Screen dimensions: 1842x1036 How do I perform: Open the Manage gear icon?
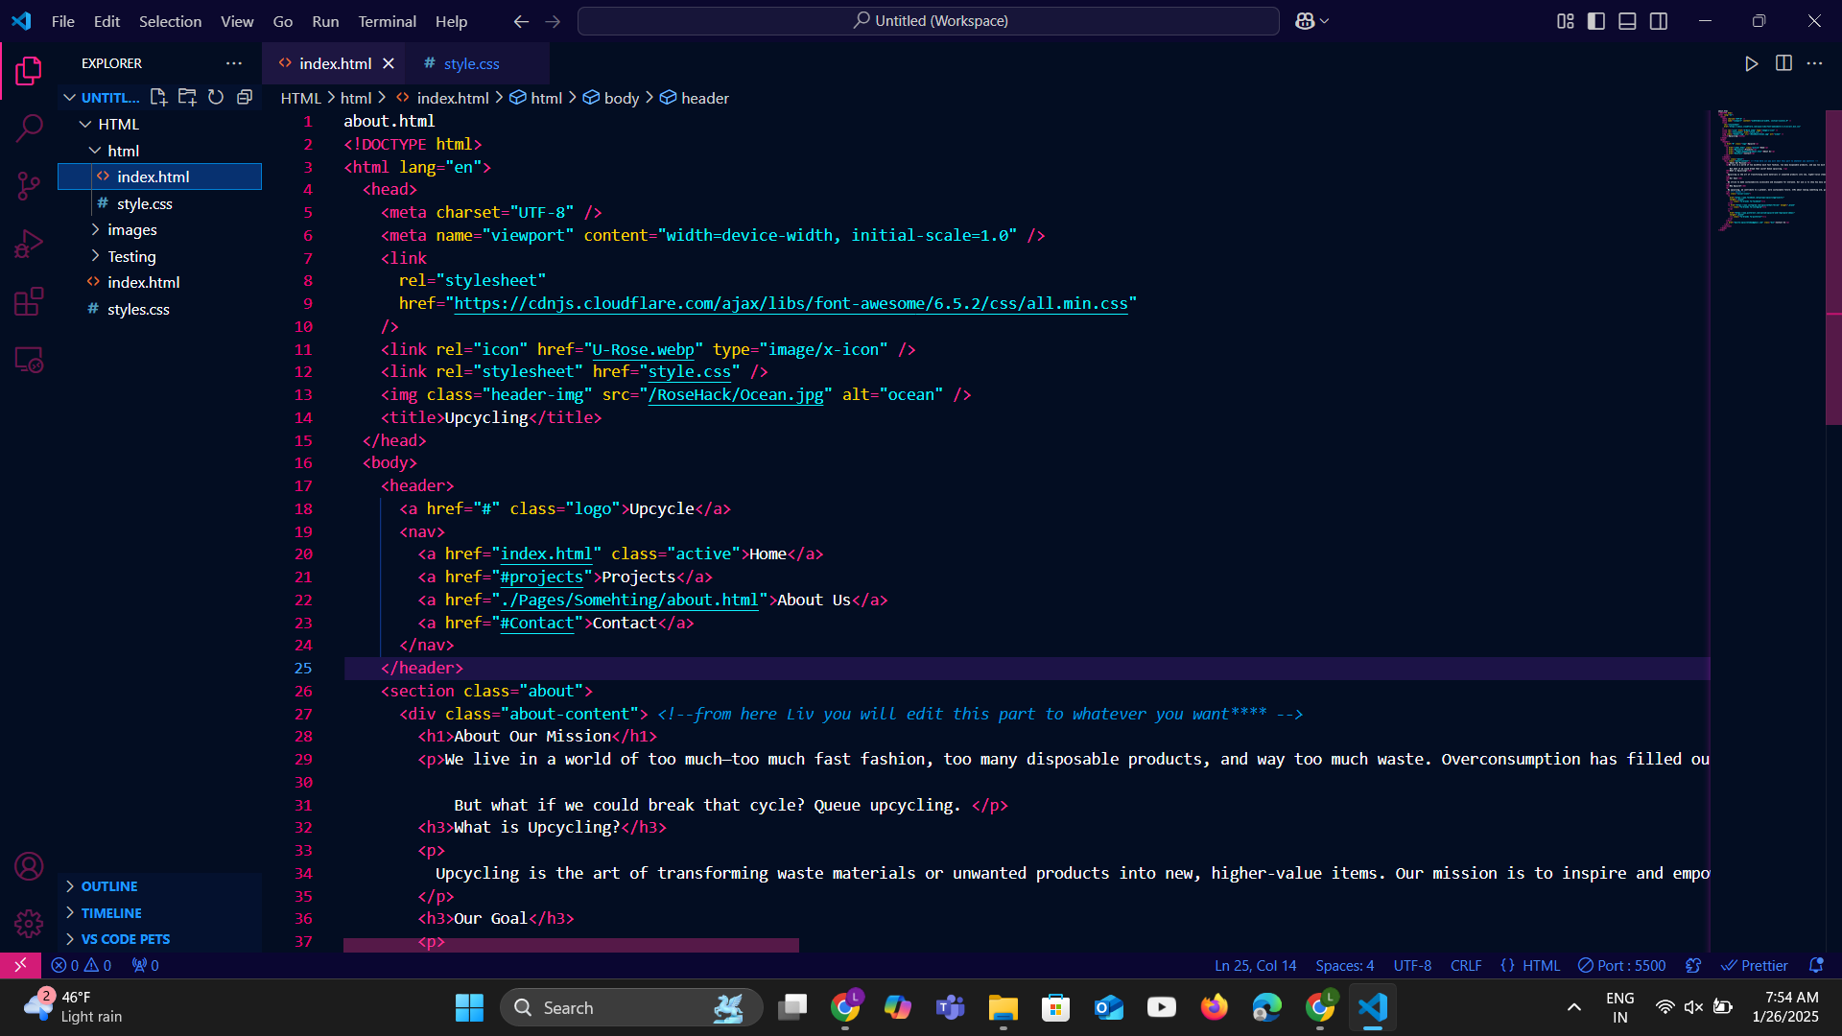29,923
